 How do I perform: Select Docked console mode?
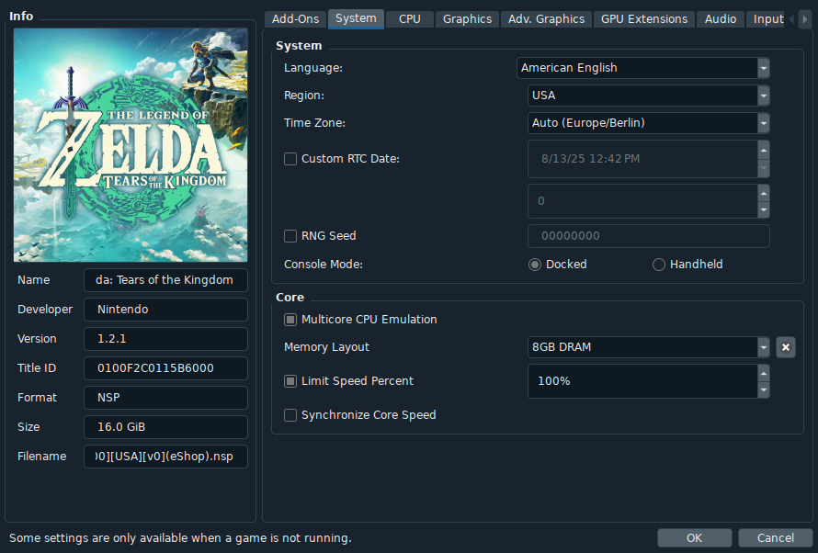tap(534, 265)
